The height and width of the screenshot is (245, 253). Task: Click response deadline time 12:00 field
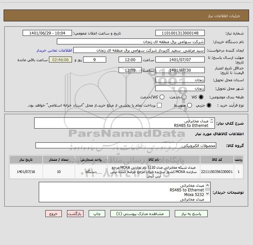click(130, 60)
